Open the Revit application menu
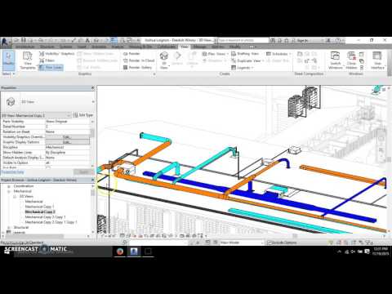This screenshot has width=392, height=294. [x=6, y=42]
